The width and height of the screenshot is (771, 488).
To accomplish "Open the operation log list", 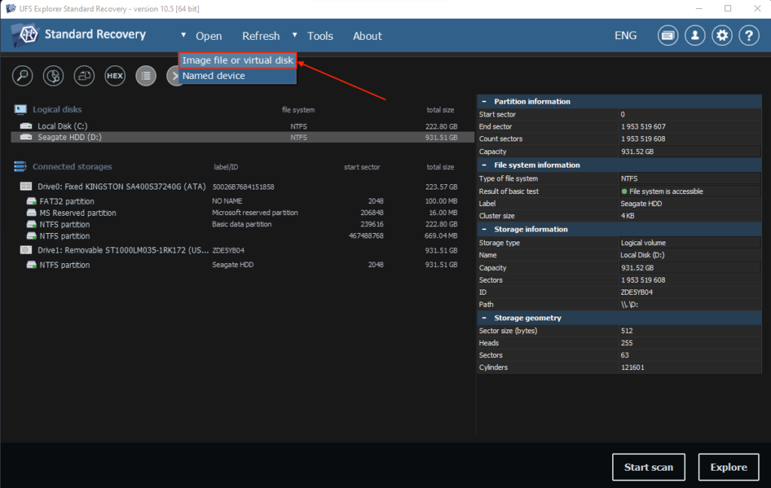I will click(x=146, y=76).
